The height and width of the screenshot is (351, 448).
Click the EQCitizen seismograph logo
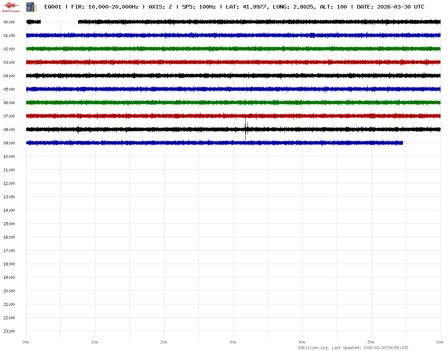pyautogui.click(x=11, y=7)
